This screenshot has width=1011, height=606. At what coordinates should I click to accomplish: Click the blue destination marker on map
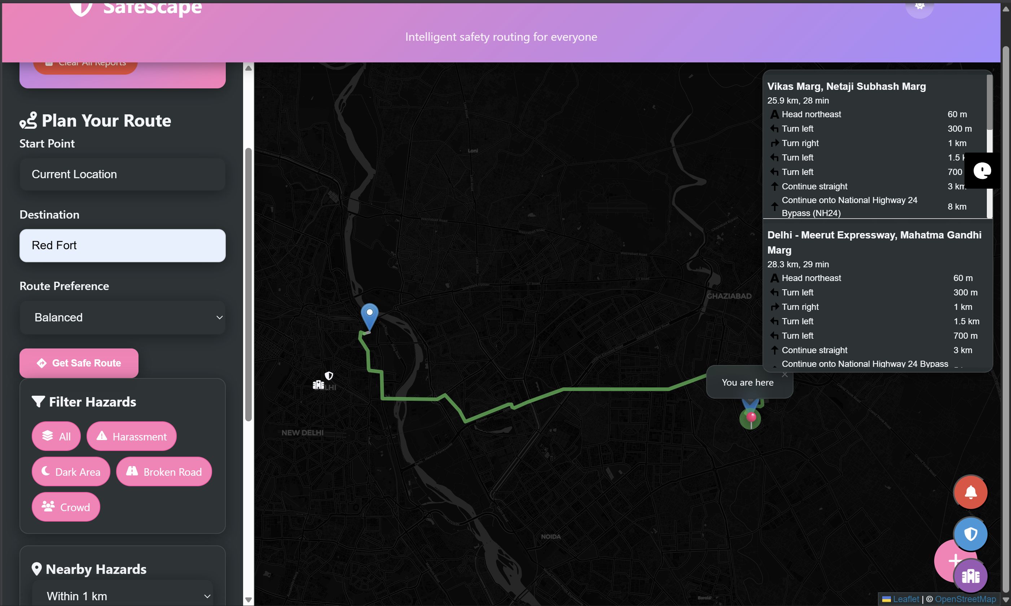click(369, 316)
